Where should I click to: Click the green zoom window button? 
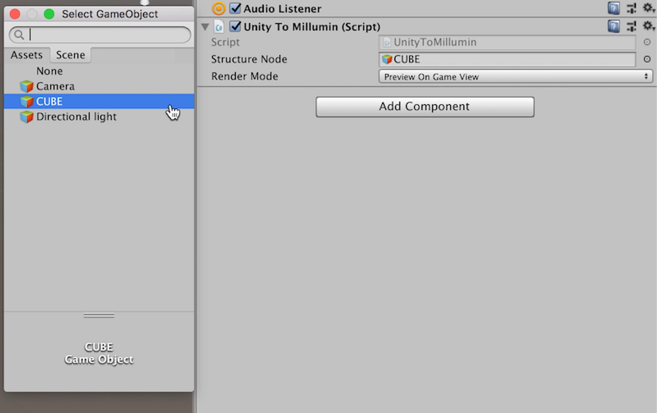click(x=49, y=14)
